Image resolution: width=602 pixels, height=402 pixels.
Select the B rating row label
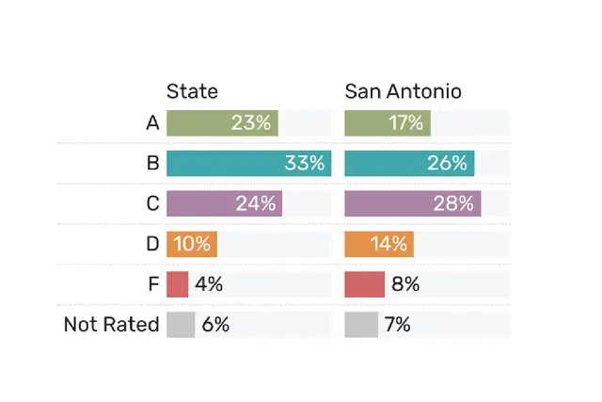click(152, 163)
